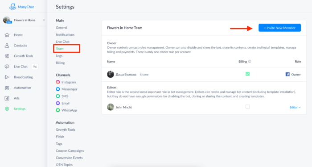Open Broadcasting in main sidebar
312x167 pixels.
pyautogui.click(x=23, y=77)
